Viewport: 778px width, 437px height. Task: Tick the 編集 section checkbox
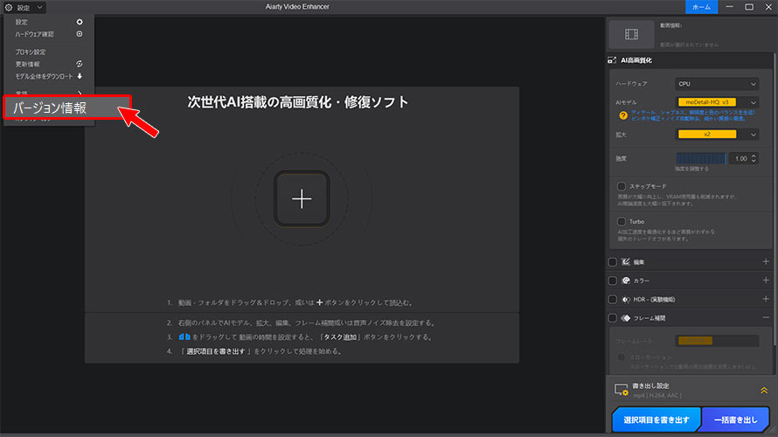[x=613, y=262]
